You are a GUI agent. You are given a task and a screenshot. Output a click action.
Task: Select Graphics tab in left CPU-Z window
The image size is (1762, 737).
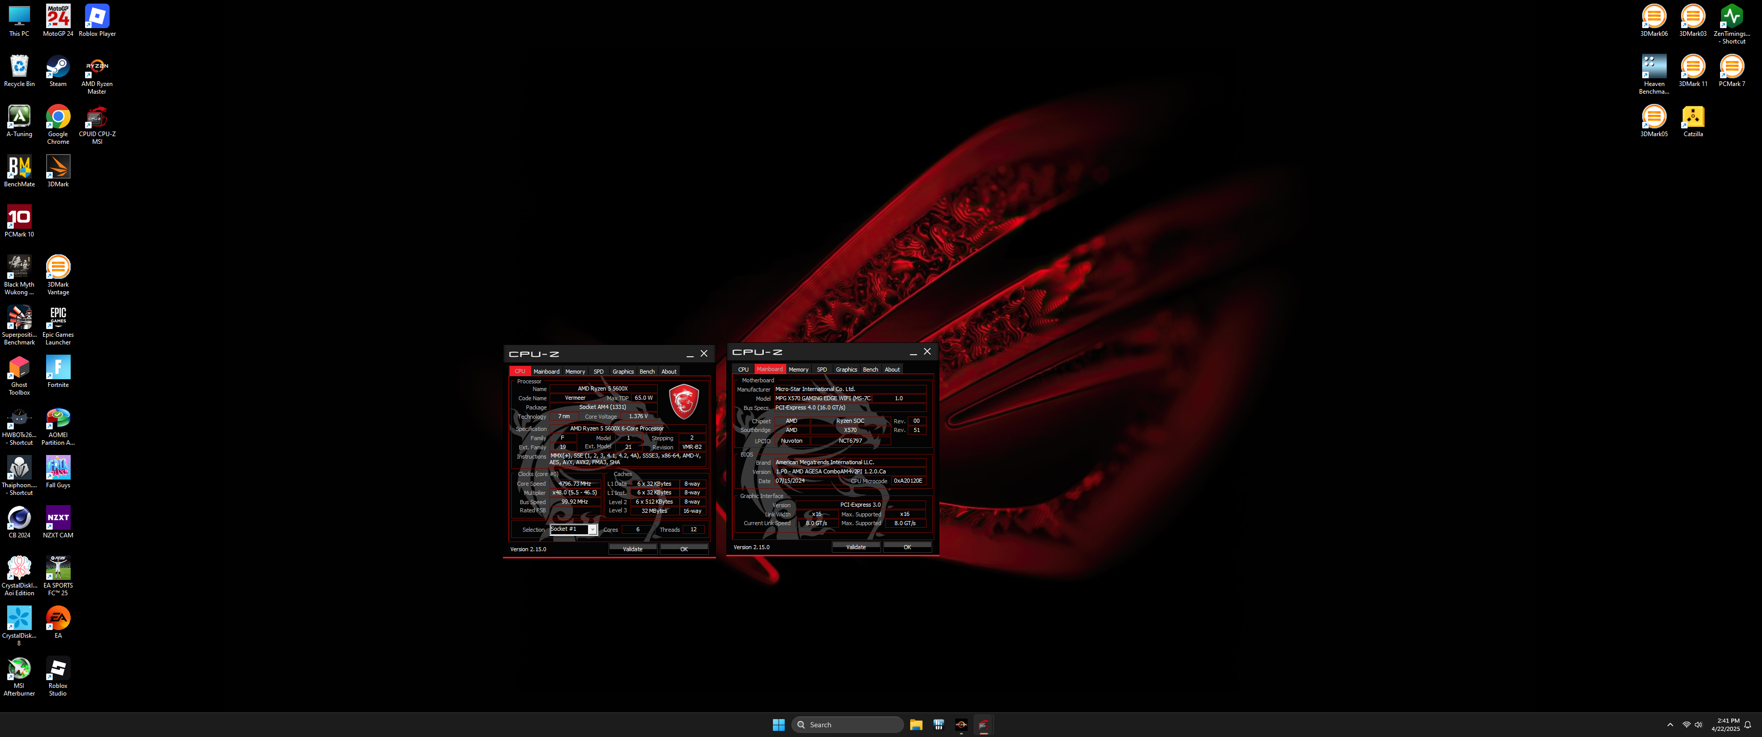coord(622,371)
